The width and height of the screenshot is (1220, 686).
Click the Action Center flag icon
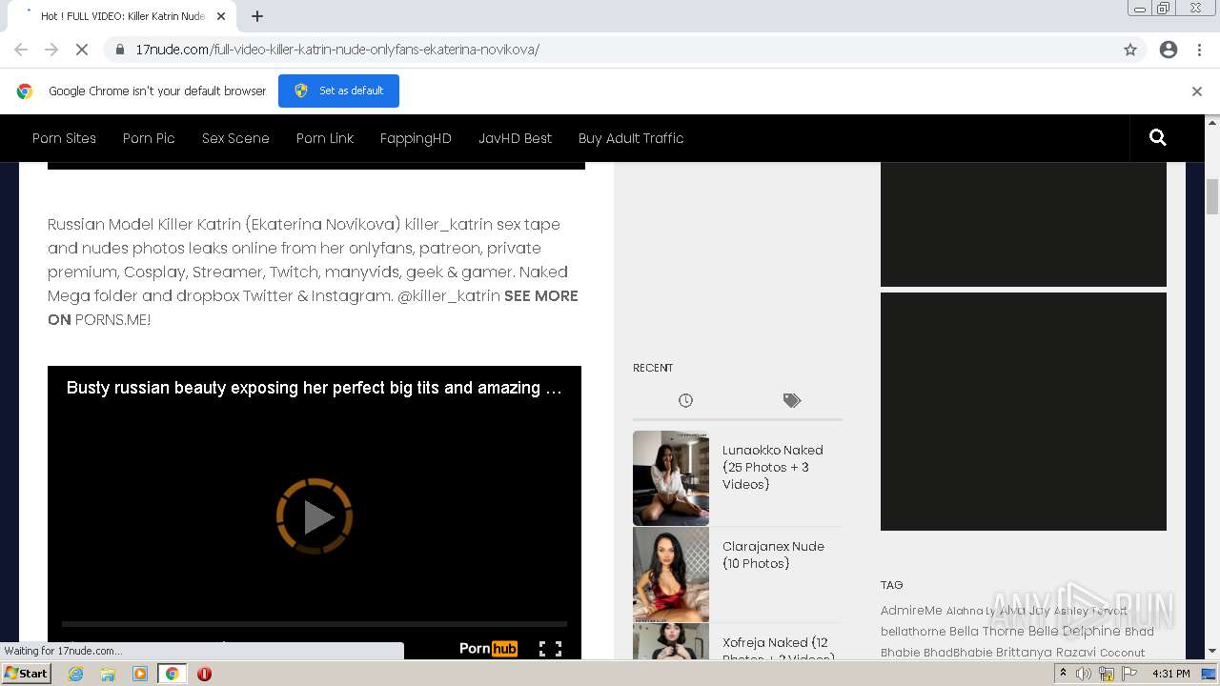(1128, 674)
